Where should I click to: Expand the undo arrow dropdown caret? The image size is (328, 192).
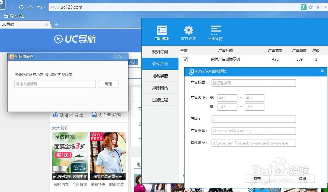pos(45,7)
